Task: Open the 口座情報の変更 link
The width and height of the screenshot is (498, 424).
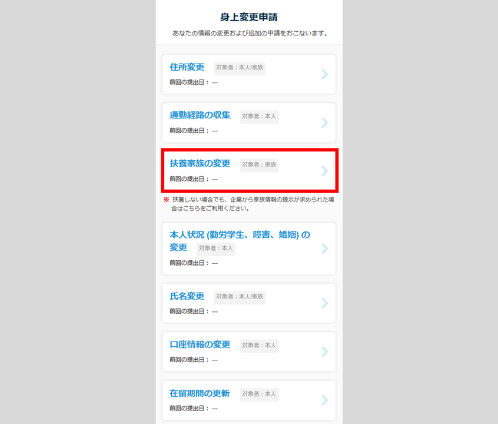Action: 200,344
